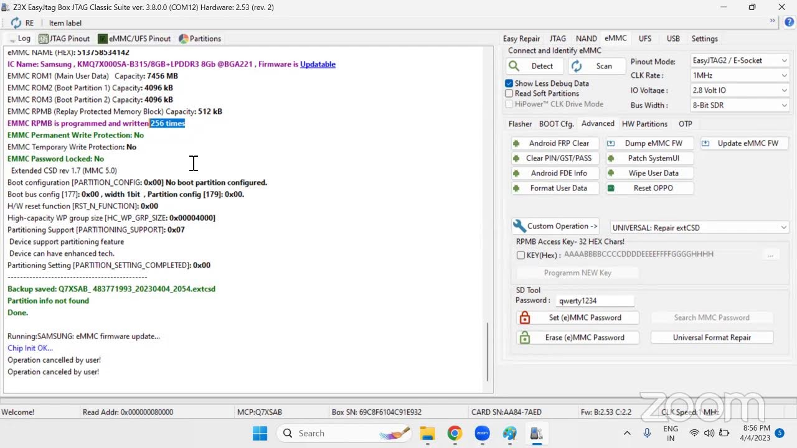Click the SD Tool password field
The height and width of the screenshot is (448, 797).
[x=595, y=301]
